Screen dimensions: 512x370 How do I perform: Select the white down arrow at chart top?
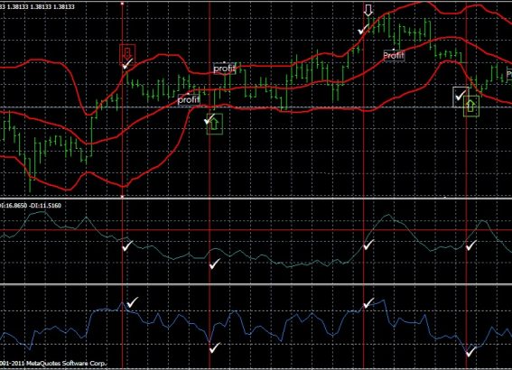tap(368, 10)
